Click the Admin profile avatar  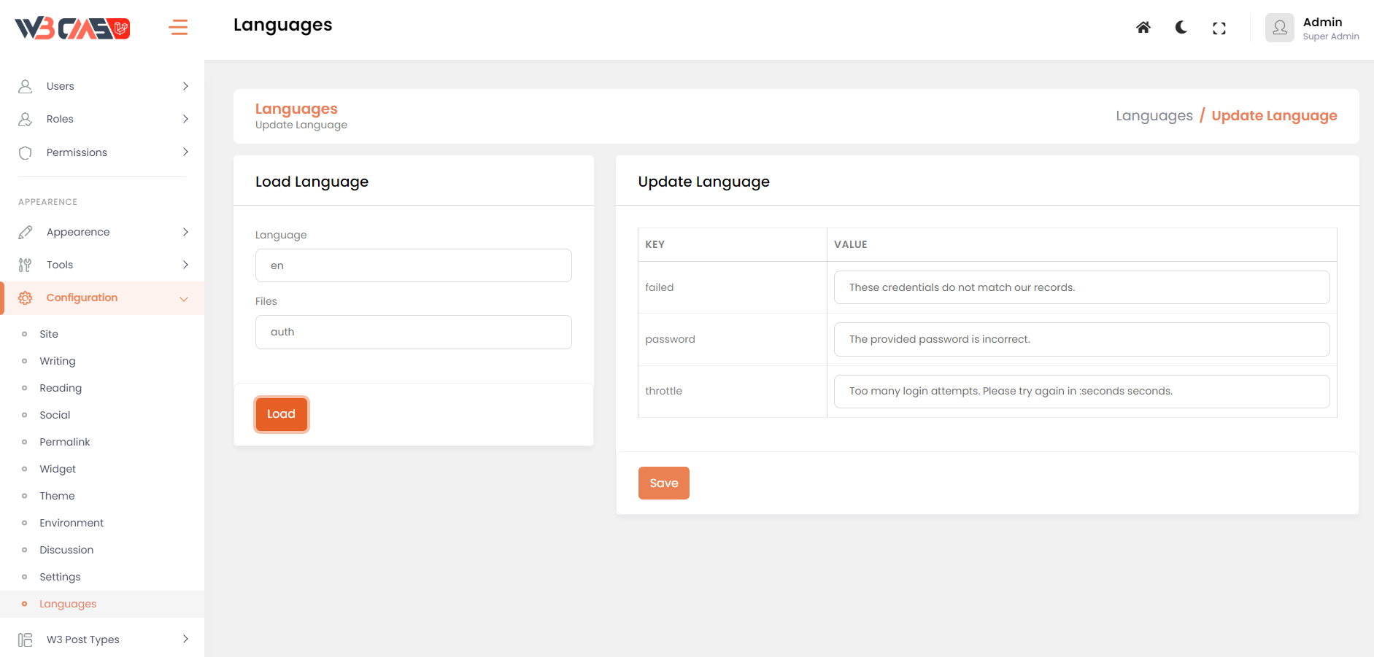click(1279, 28)
